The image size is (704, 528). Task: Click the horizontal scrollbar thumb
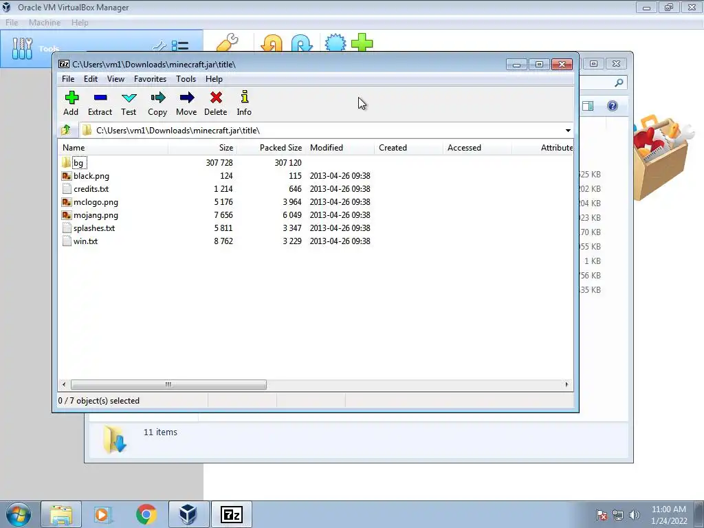tap(168, 384)
